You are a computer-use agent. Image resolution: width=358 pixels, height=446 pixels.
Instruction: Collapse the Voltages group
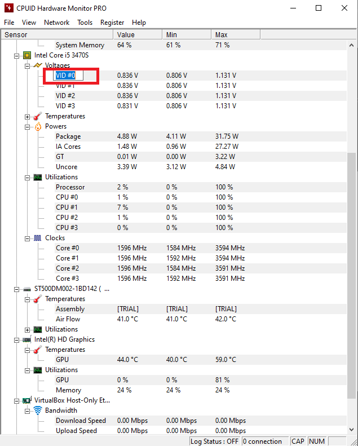click(x=27, y=67)
